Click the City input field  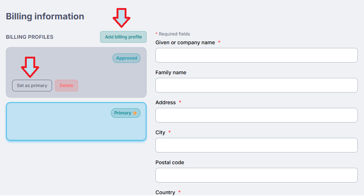tap(256, 145)
